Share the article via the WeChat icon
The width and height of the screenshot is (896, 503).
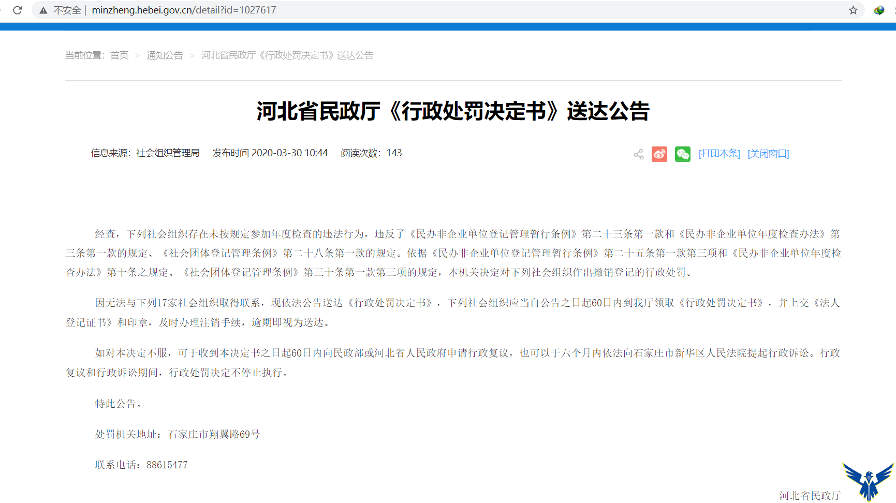coord(683,154)
